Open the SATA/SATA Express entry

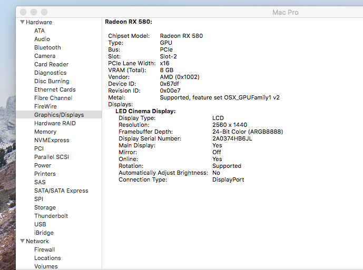tap(61, 191)
